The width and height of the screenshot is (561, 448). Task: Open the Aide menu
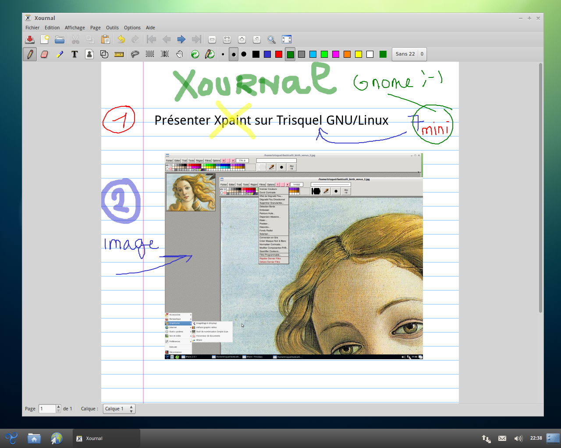(x=150, y=28)
